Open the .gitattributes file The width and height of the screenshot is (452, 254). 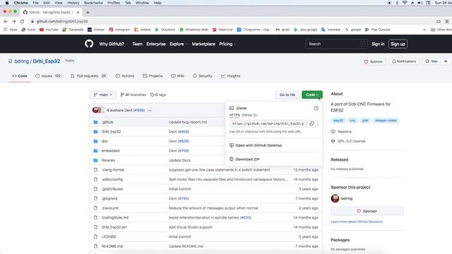tap(112, 189)
